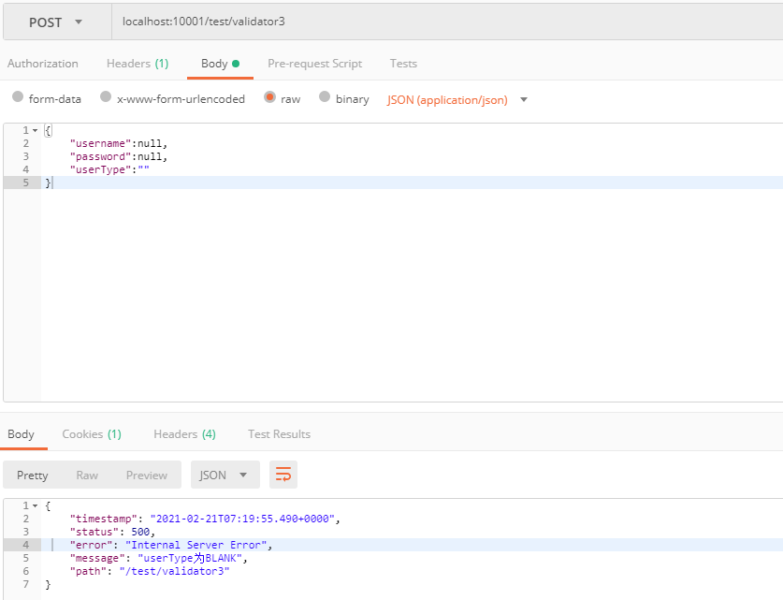Click the "timestamp" value in response
Image resolution: width=783 pixels, height=600 pixels.
(242, 519)
